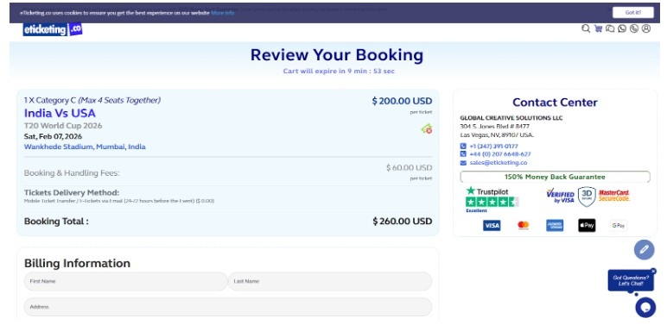This screenshot has height=325, width=667.
Task: Click phone icon beside +44 (0) number
Action: [463, 154]
